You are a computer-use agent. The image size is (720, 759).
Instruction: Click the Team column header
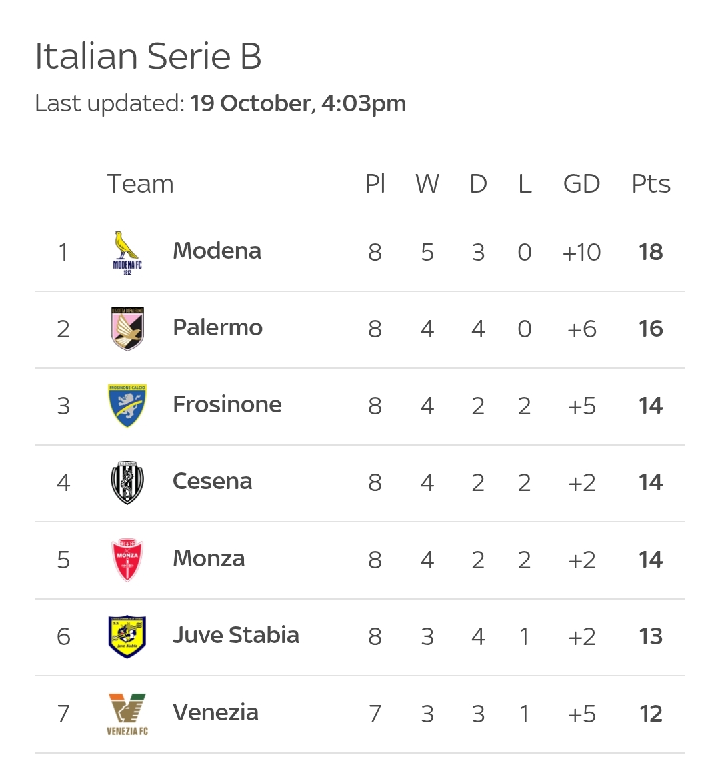click(x=140, y=184)
